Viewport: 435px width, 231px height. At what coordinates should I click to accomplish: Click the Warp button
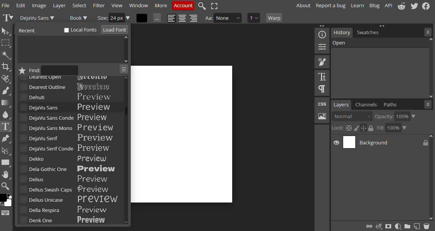coord(274,18)
